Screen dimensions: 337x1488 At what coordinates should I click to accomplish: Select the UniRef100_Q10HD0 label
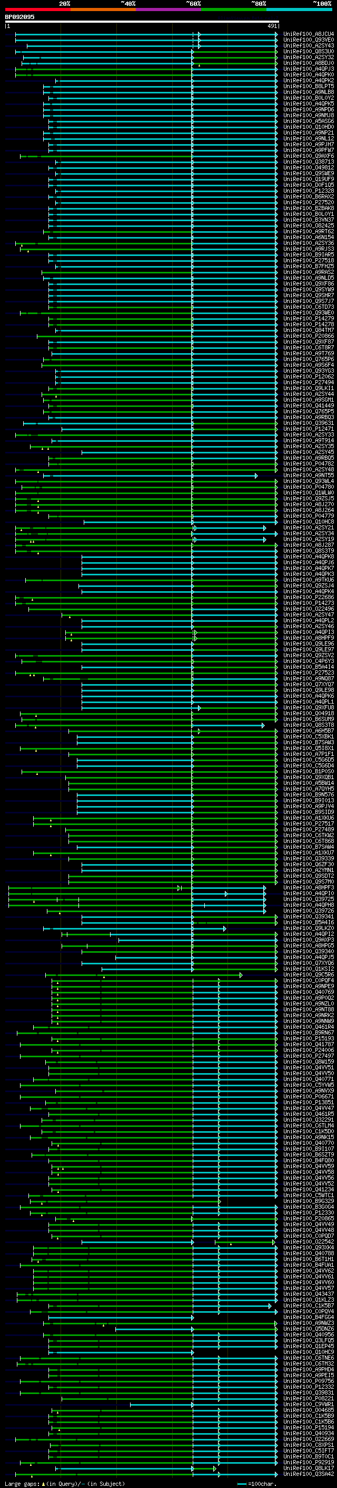309,127
